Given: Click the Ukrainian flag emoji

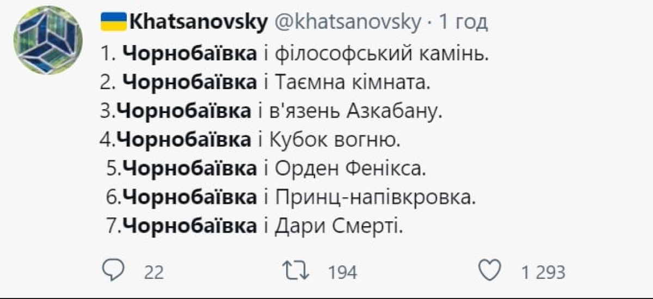Looking at the screenshot, I should point(113,22).
